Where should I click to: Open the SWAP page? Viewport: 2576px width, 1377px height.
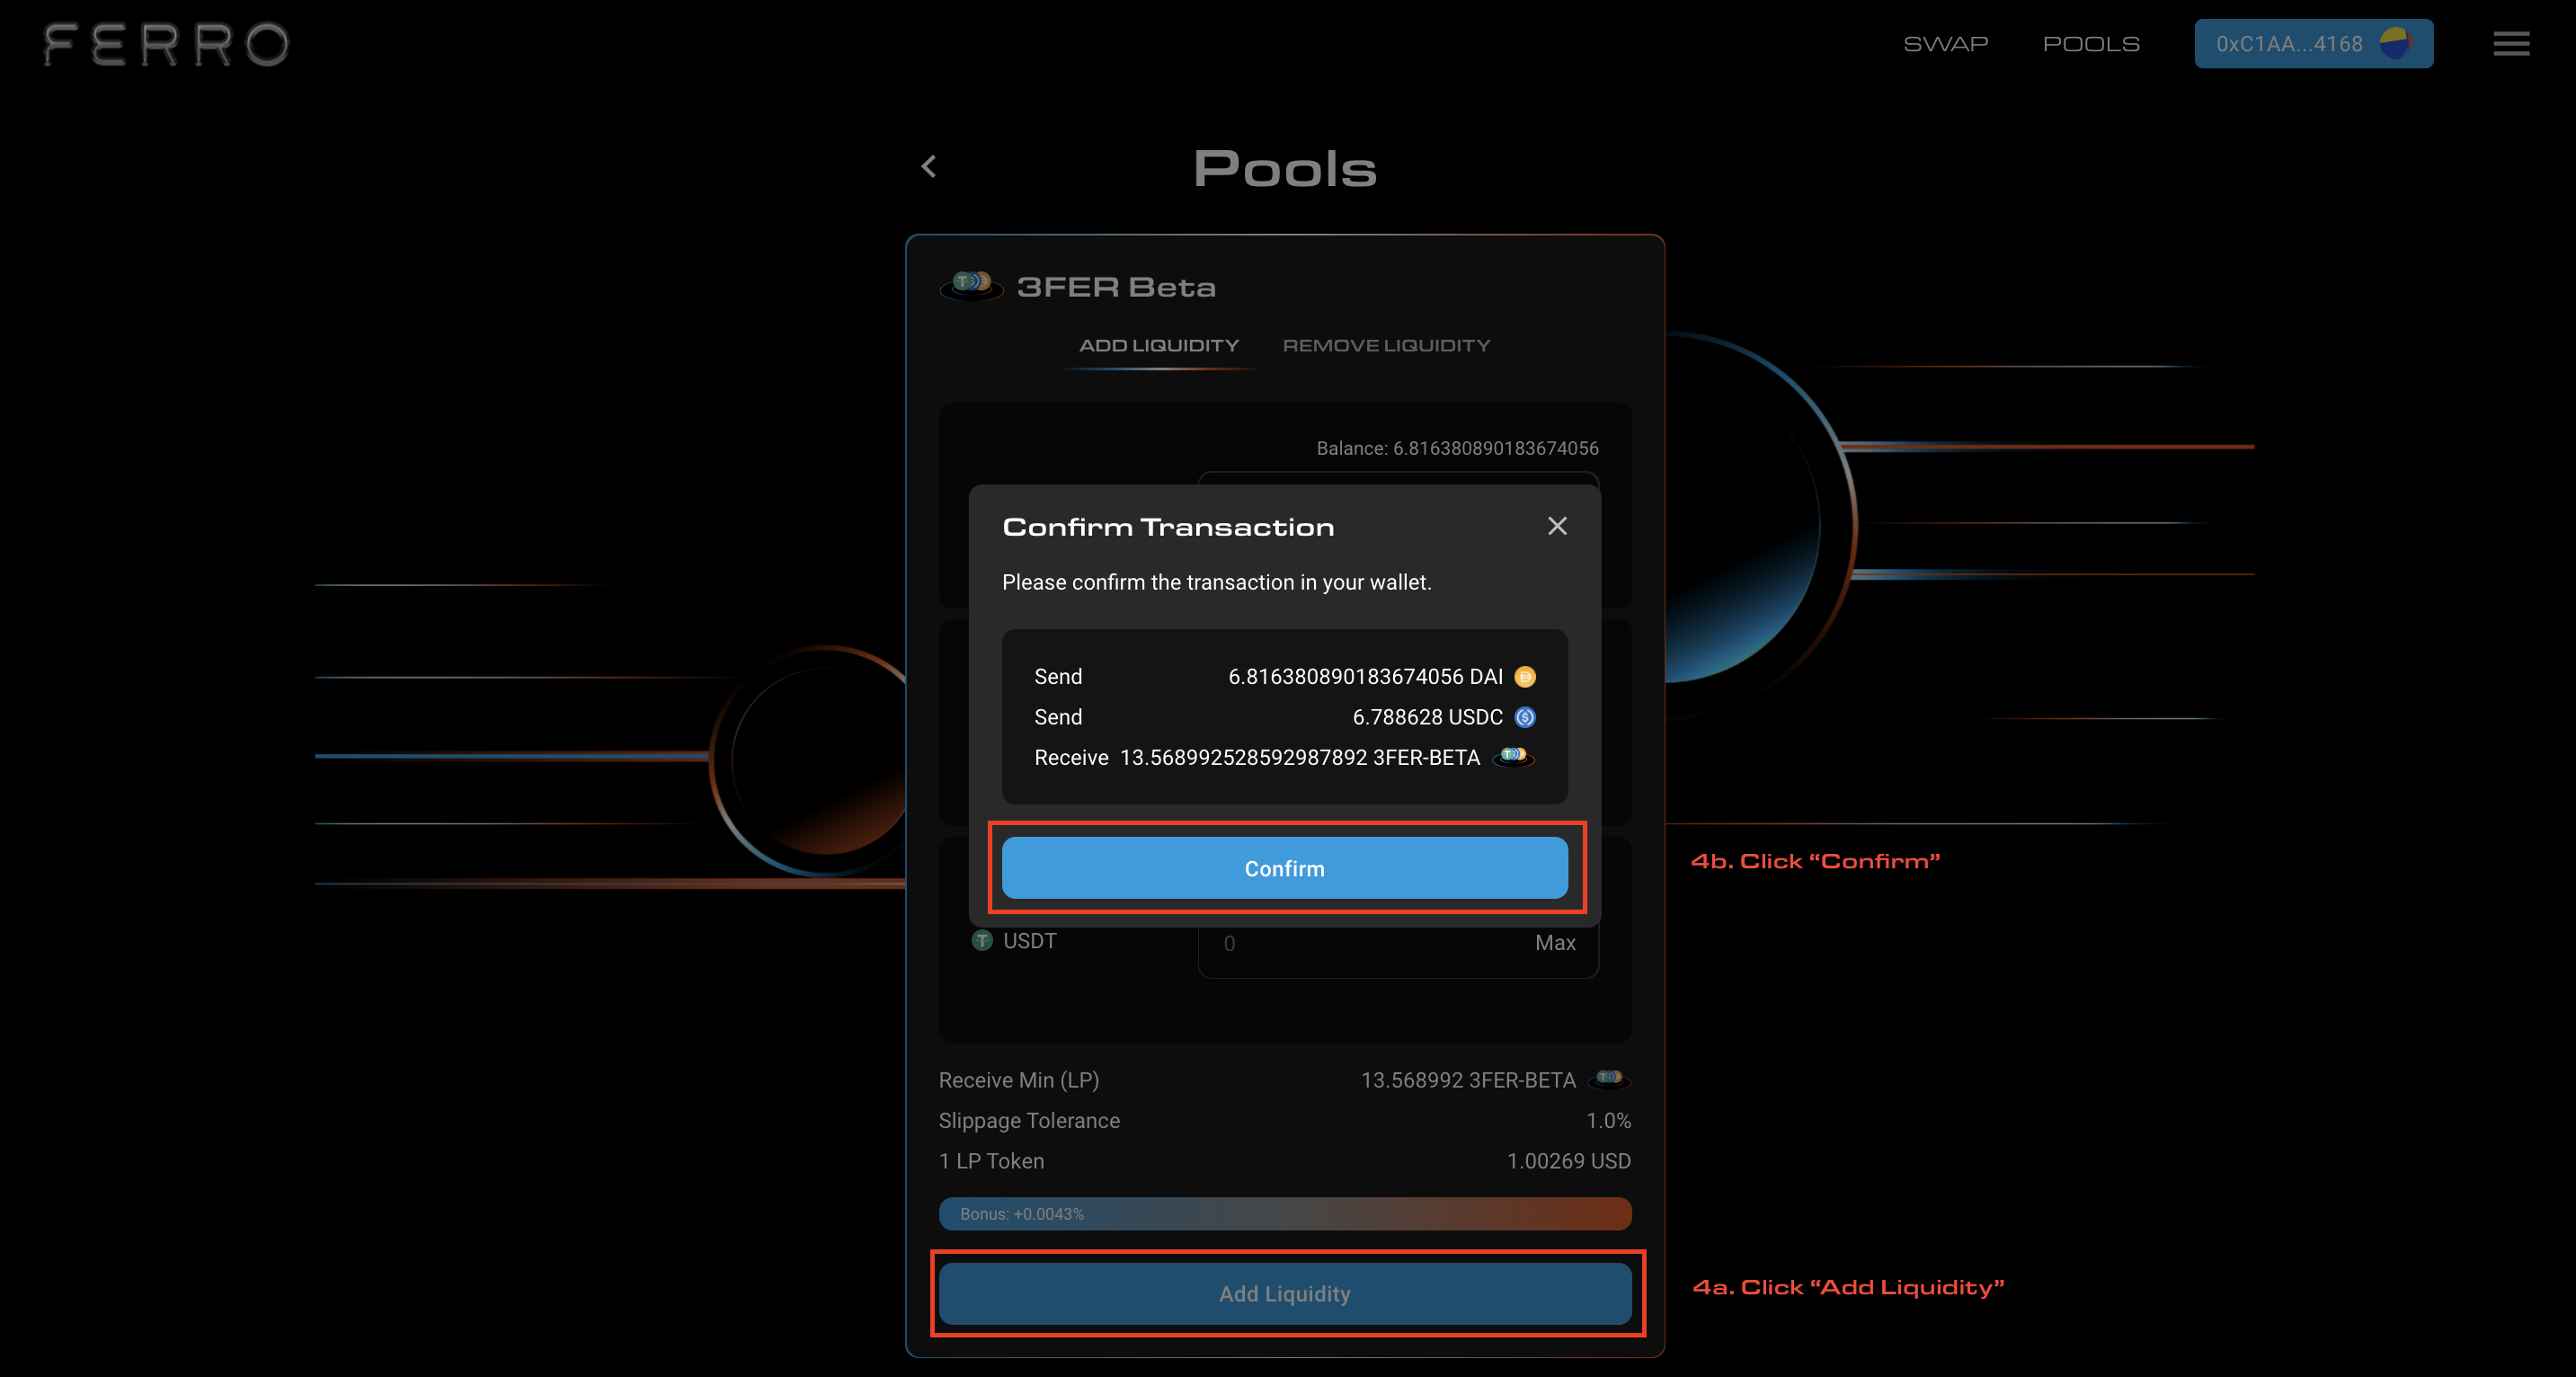1945,44
